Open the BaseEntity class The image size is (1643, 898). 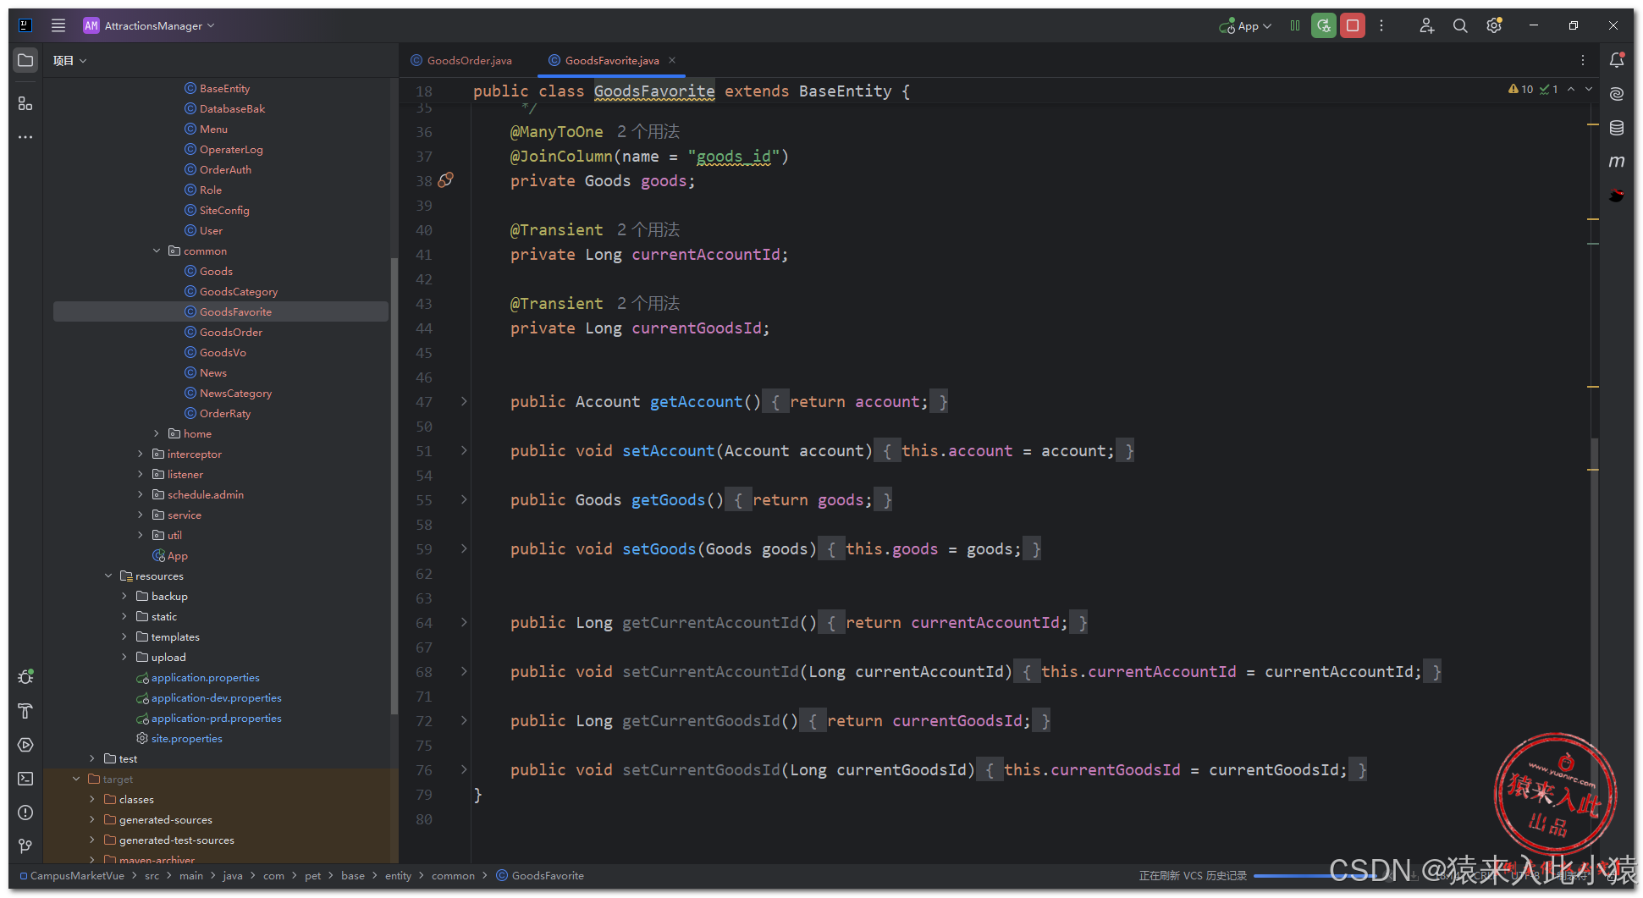click(x=224, y=88)
